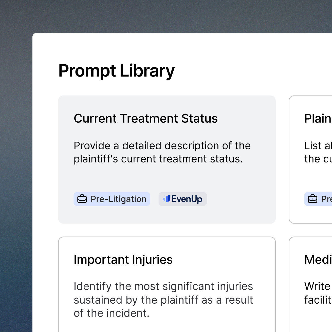Click the Important Injuries description paragraph
This screenshot has height=332, width=332.
click(x=163, y=300)
